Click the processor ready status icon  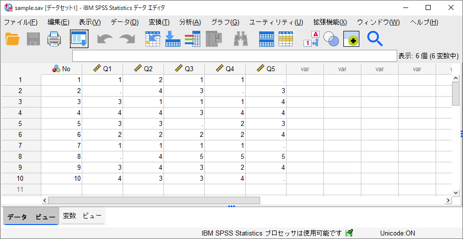(349, 233)
